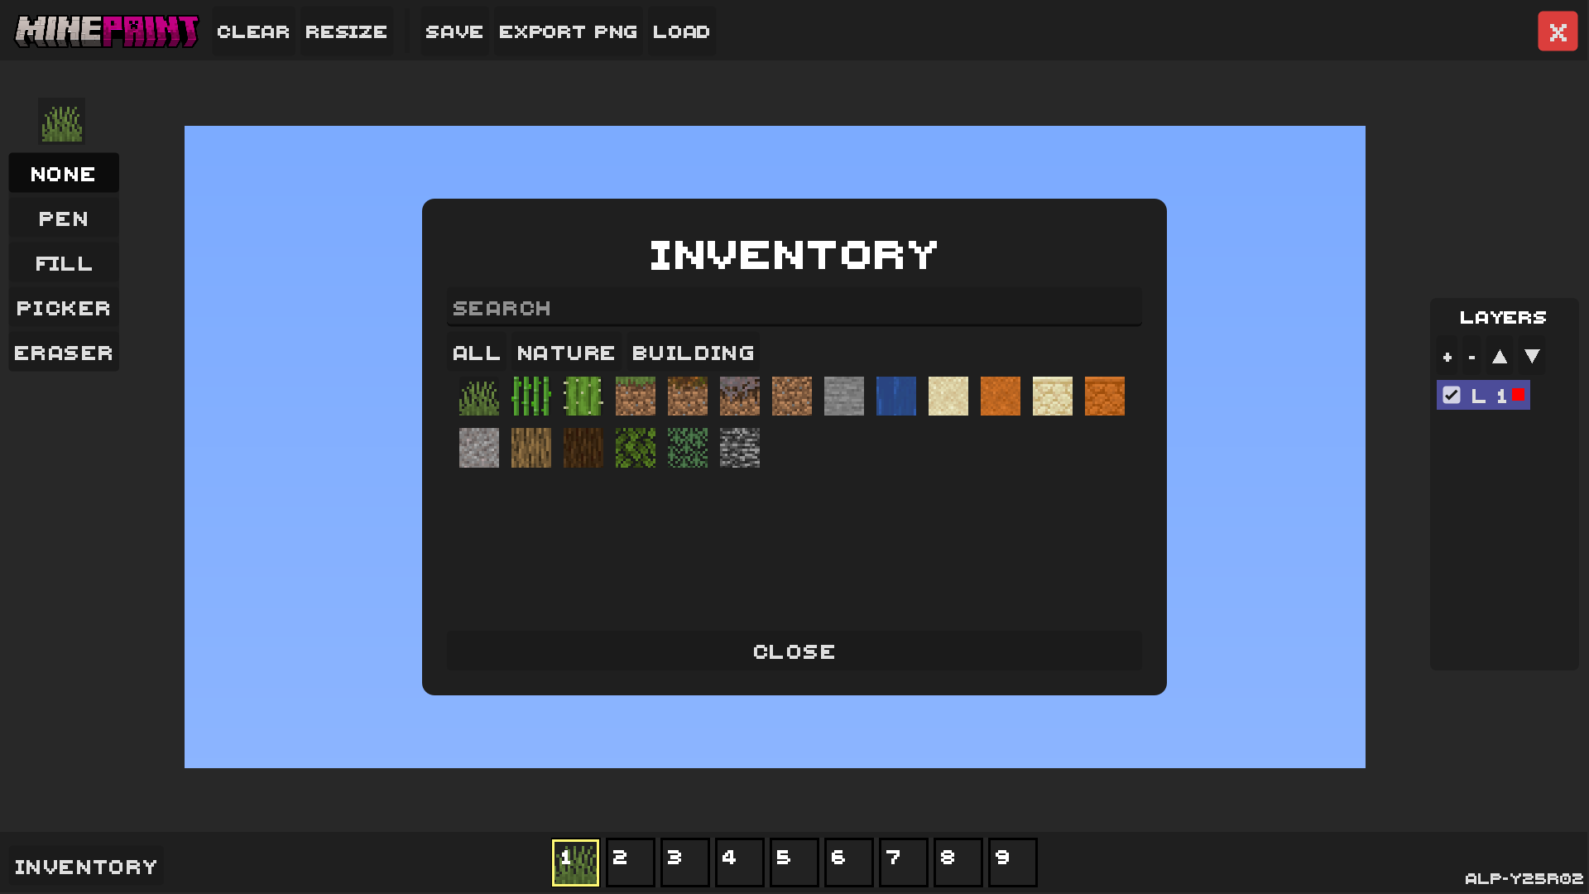Select the Pen tool
The image size is (1589, 894).
coord(63,218)
